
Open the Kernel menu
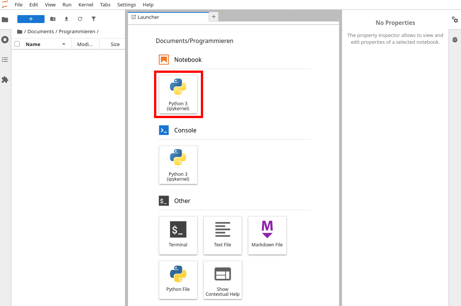(x=86, y=5)
